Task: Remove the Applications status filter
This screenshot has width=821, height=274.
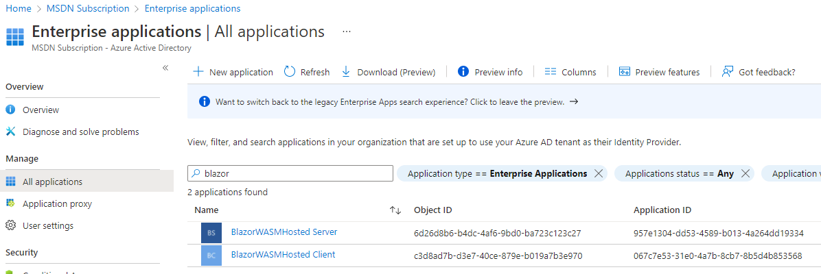Action: point(745,174)
